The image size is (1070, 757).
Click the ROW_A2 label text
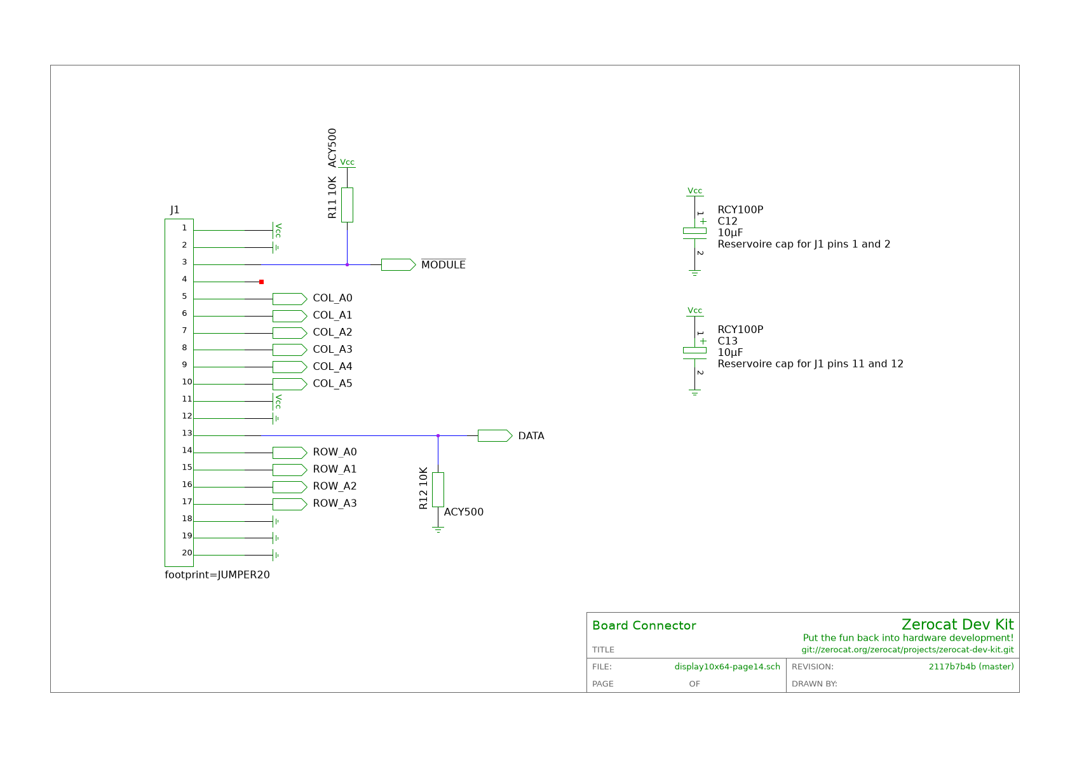pos(335,486)
